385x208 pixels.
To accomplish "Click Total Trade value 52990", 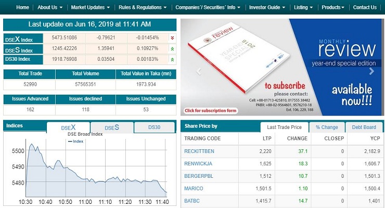I will coord(30,84).
